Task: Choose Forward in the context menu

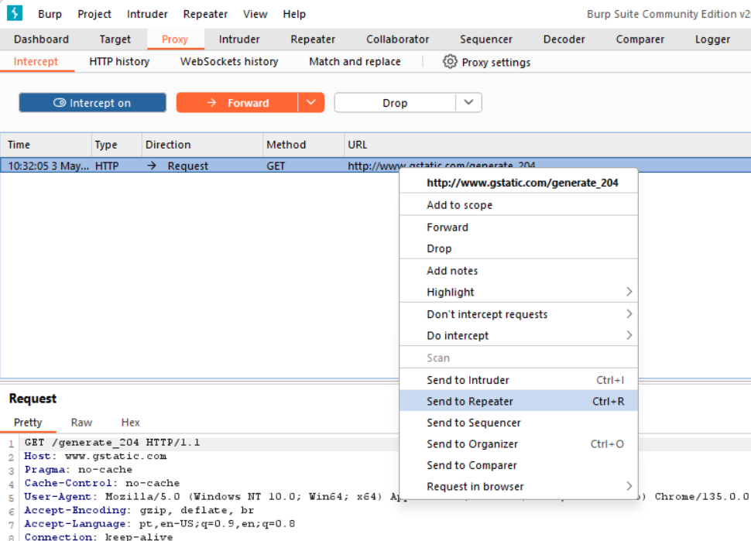Action: [519, 227]
